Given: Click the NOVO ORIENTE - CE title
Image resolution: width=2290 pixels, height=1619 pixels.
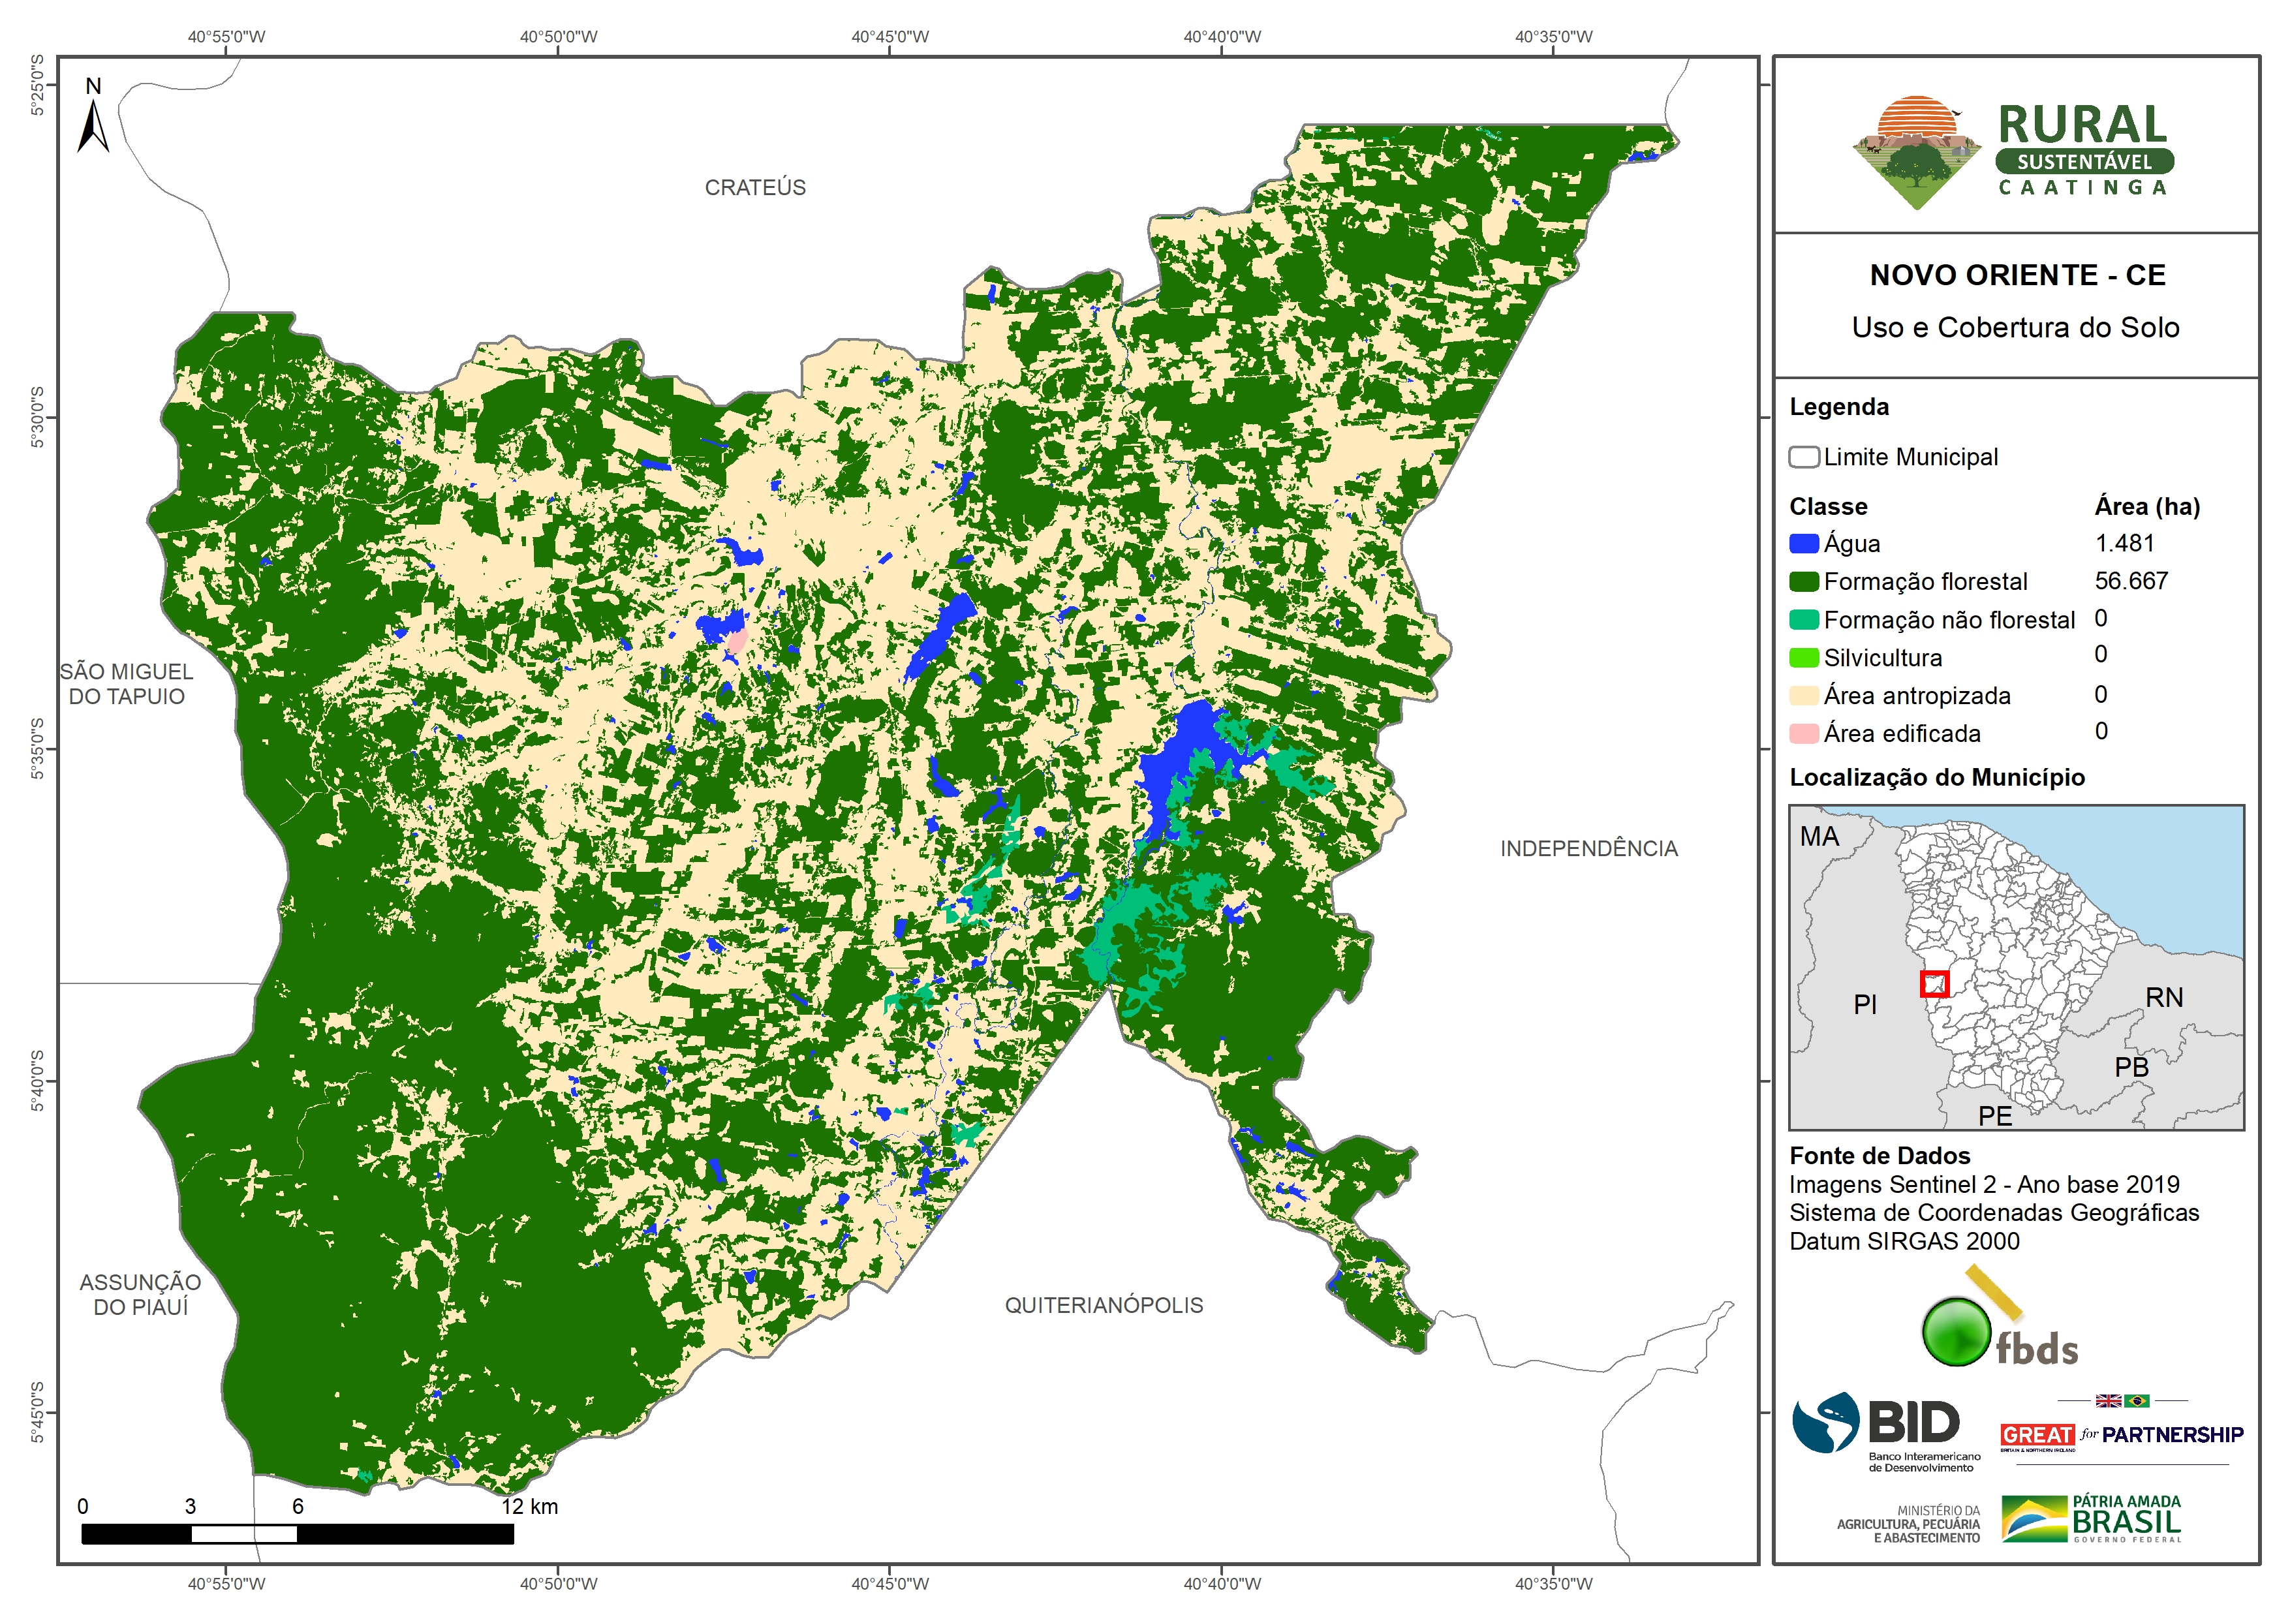Looking at the screenshot, I should point(2017,275).
